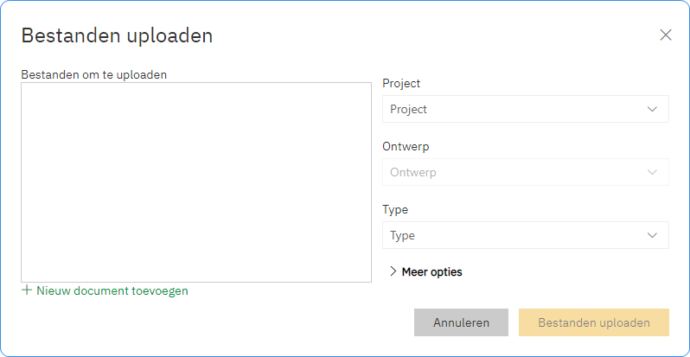
Task: Click the Meer opties chevron icon
Action: pyautogui.click(x=393, y=272)
